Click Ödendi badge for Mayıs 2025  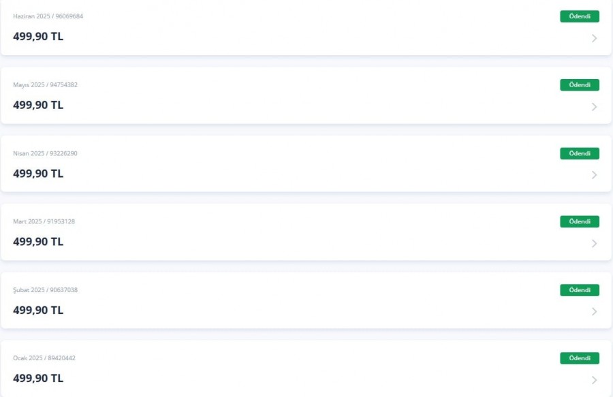tap(580, 85)
